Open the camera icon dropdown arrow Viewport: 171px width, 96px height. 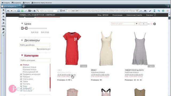pos(32,11)
